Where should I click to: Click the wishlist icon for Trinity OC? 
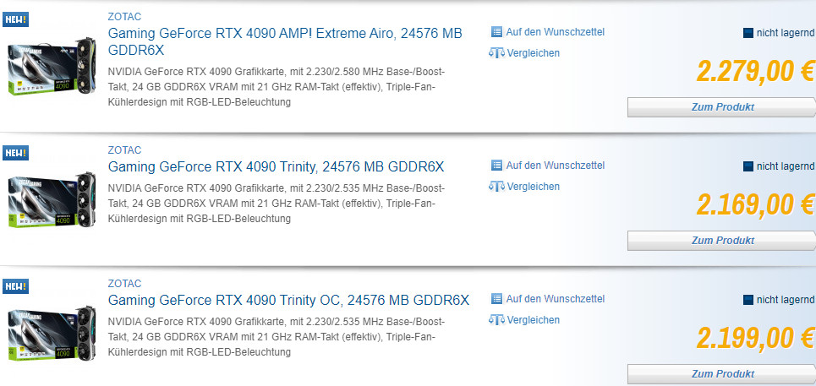497,299
